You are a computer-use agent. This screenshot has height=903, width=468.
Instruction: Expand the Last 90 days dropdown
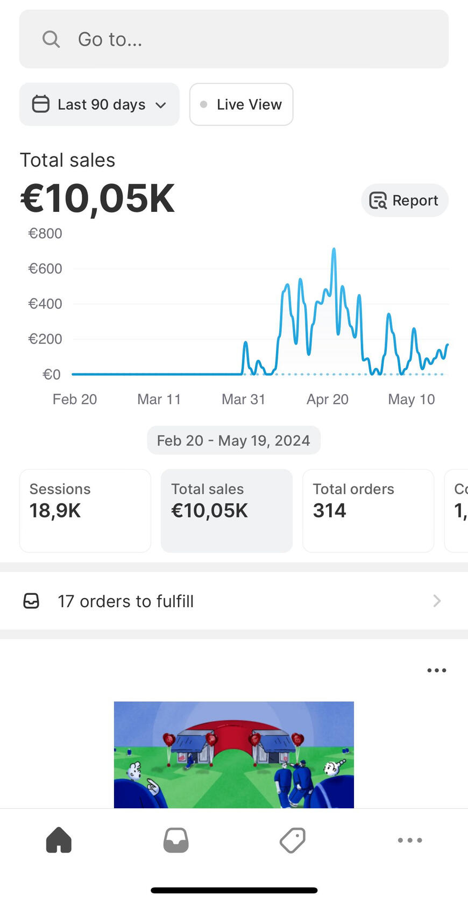(x=160, y=105)
